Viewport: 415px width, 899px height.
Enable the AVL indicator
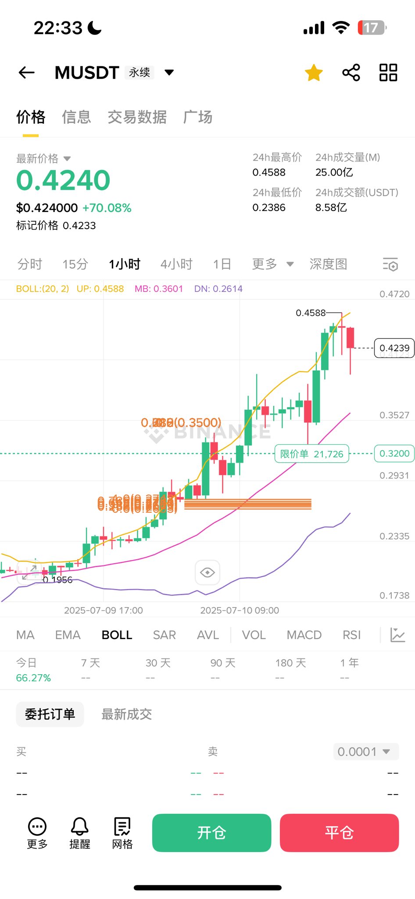[208, 635]
